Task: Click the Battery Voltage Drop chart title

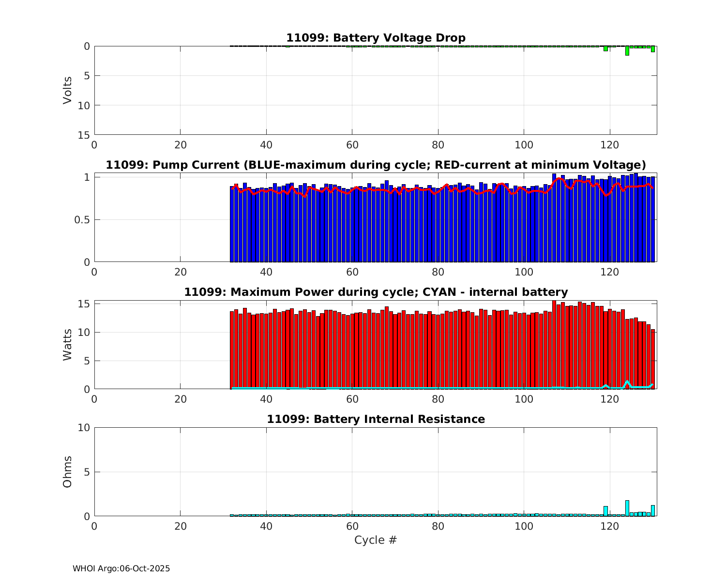Action: (376, 38)
